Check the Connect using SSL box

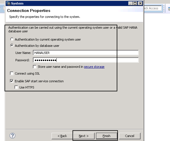(12, 73)
